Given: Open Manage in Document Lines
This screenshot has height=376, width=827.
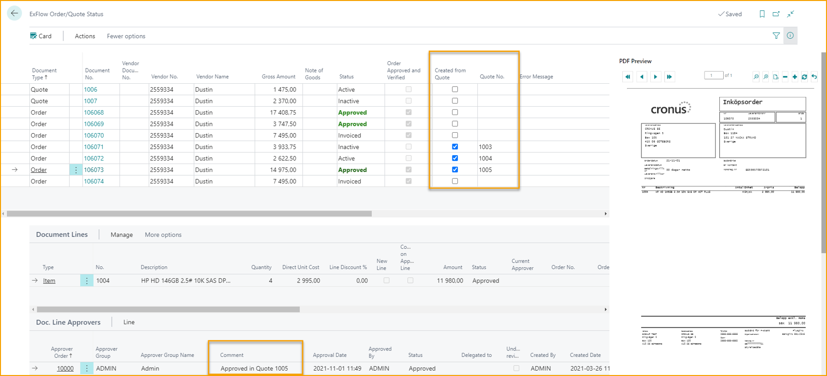Looking at the screenshot, I should [121, 235].
